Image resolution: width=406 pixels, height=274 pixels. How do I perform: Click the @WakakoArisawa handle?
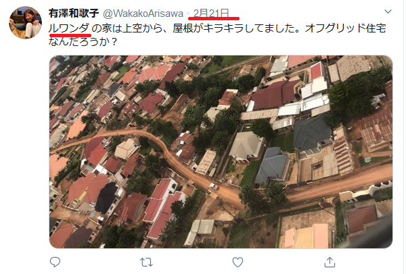click(143, 14)
